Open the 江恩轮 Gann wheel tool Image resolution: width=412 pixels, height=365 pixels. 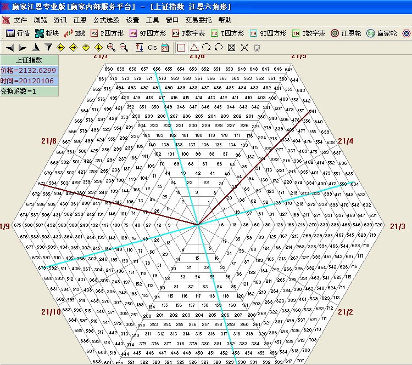coord(346,33)
